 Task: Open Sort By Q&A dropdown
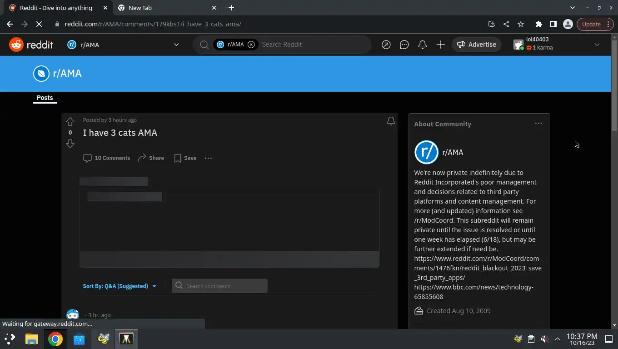[120, 286]
